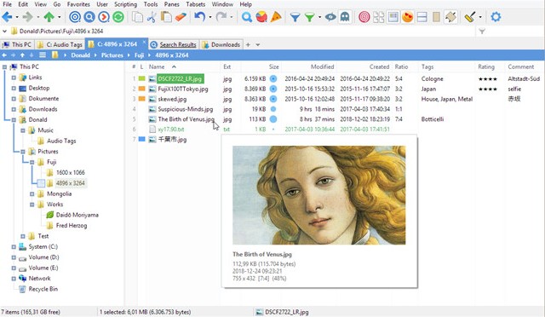Open the Panes menu
545x317 pixels.
click(172, 4)
